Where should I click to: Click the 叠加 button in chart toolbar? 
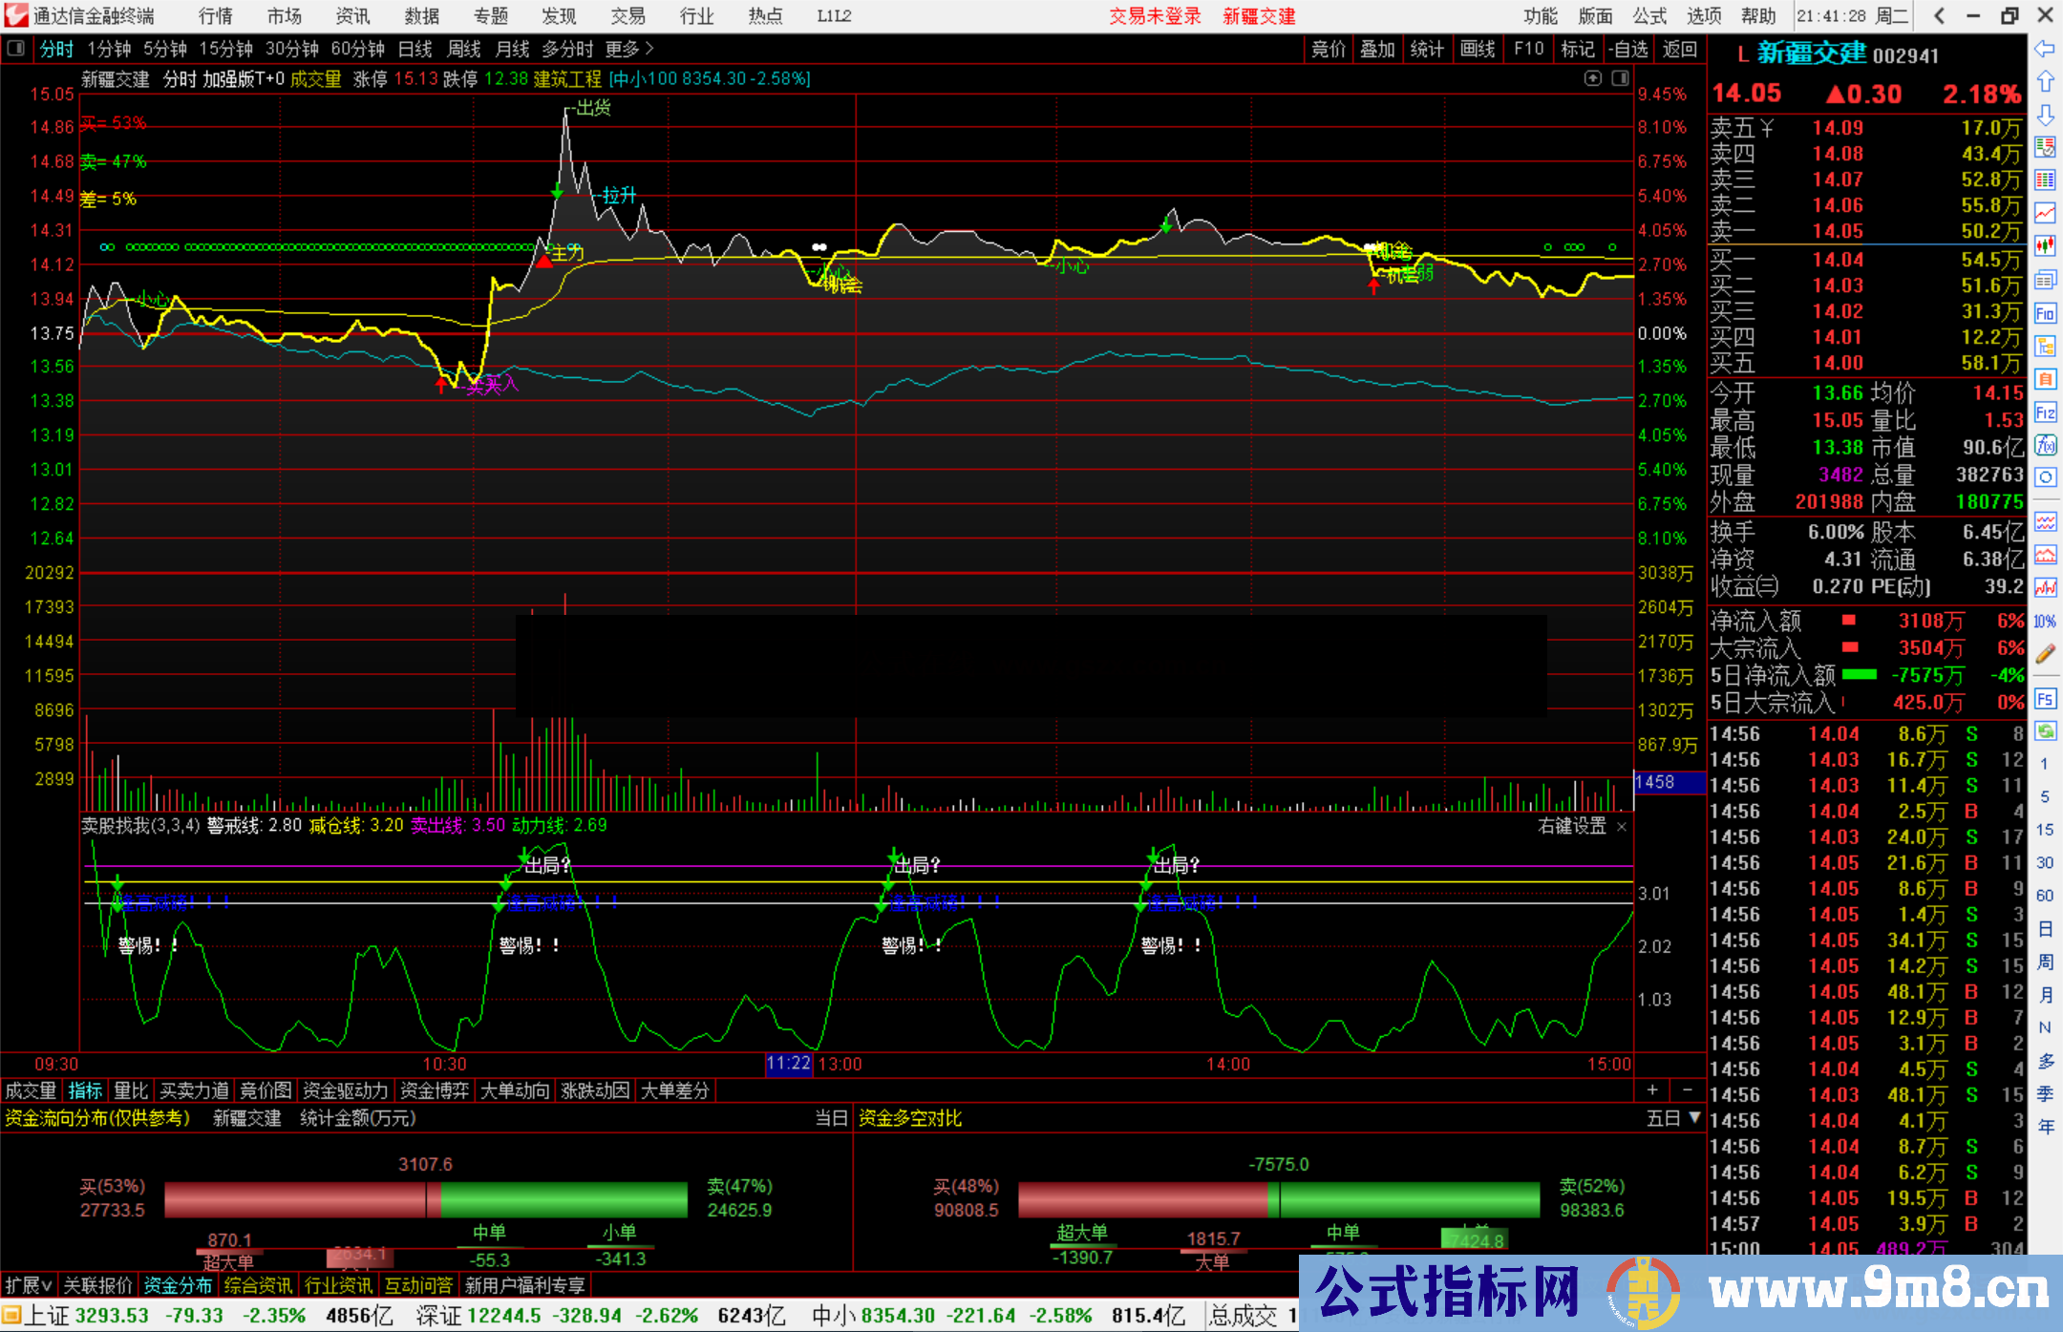click(x=1377, y=49)
